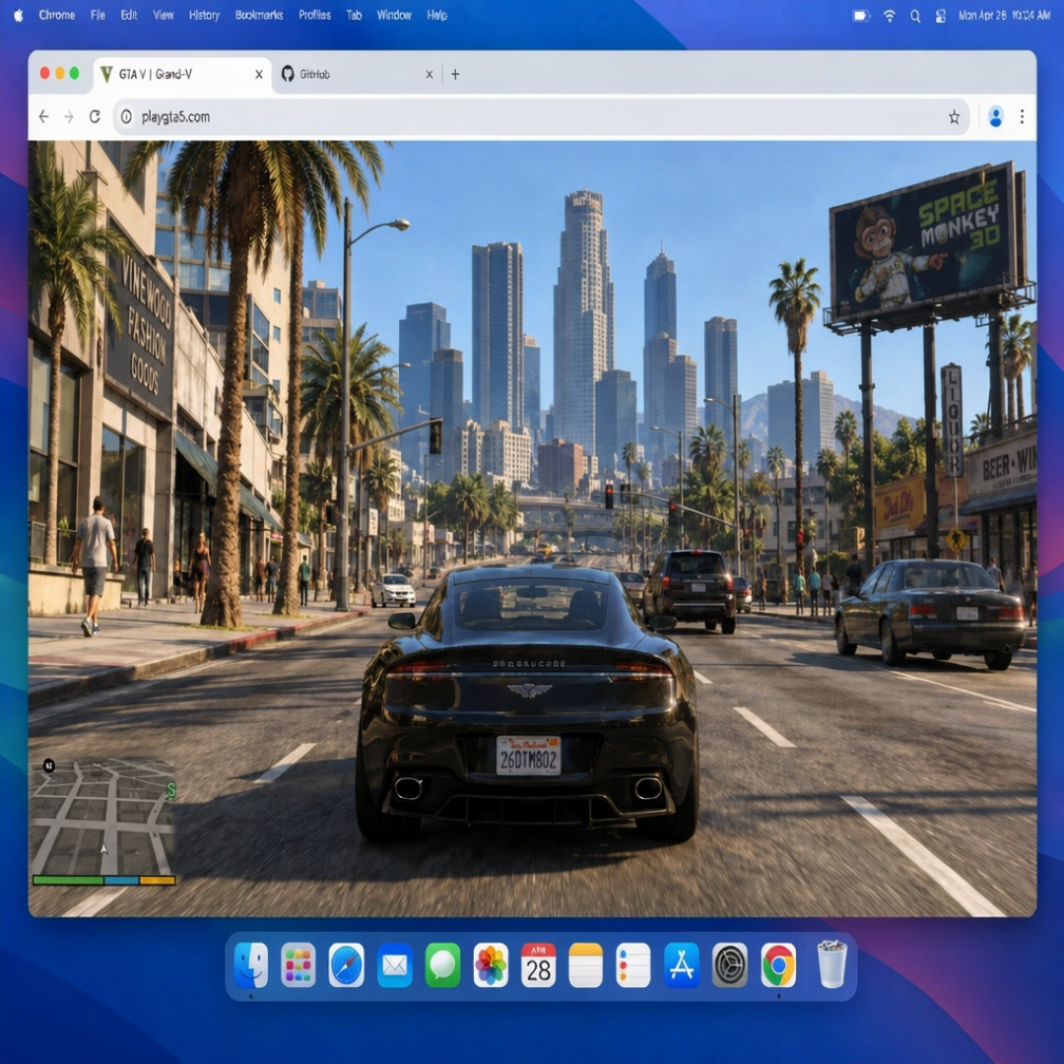This screenshot has height=1064, width=1064.
Task: Open the View menu
Action: click(163, 15)
